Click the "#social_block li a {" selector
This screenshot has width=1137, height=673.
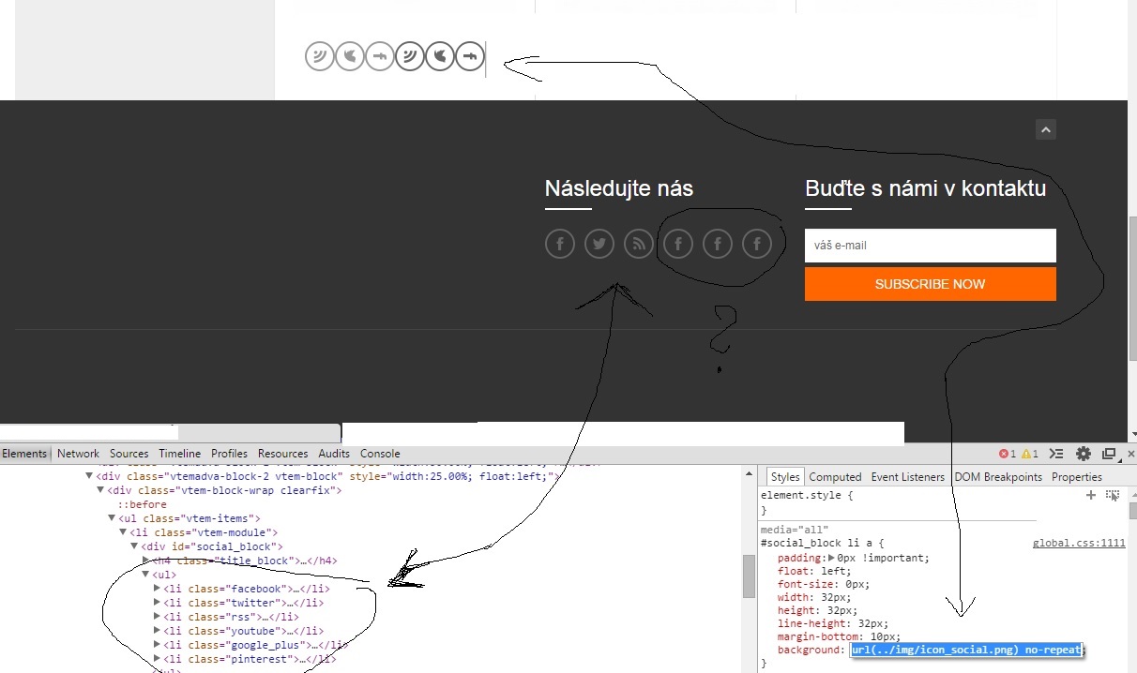[x=822, y=543]
